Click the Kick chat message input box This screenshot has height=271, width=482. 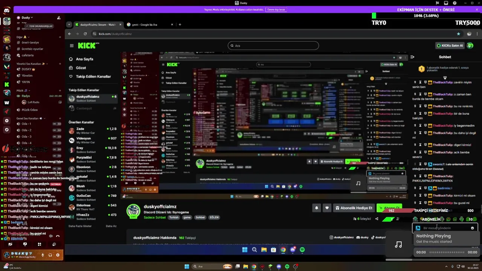[x=445, y=228]
